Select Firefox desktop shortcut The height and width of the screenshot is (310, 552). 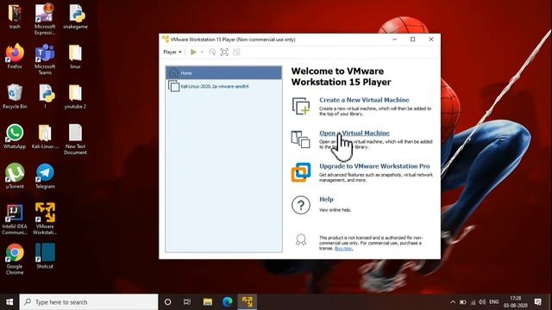pyautogui.click(x=15, y=56)
